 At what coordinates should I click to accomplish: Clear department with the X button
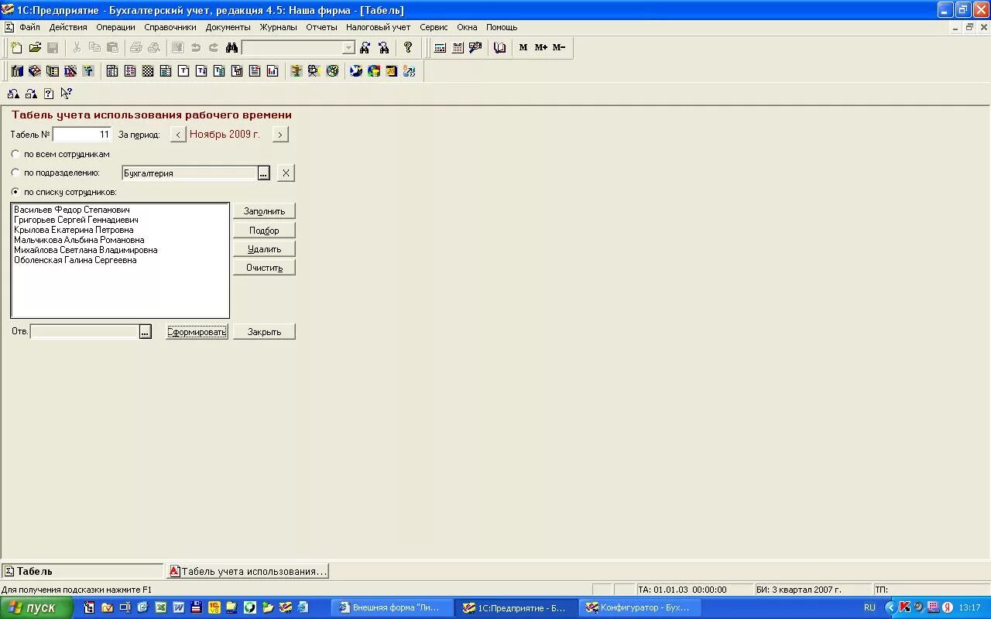[286, 173]
